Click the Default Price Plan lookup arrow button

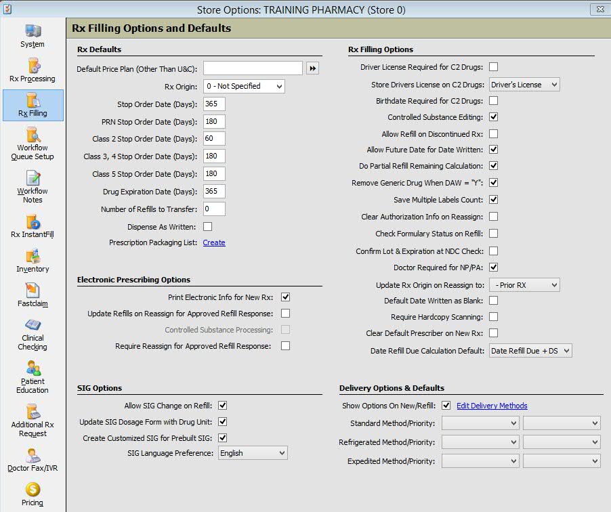click(312, 68)
